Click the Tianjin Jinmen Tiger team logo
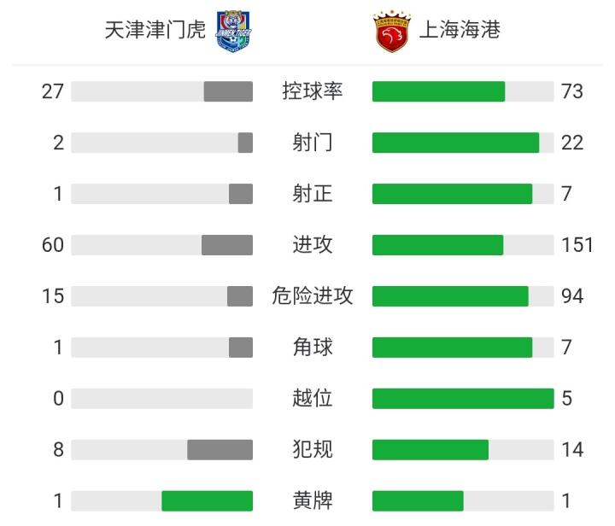 click(234, 31)
